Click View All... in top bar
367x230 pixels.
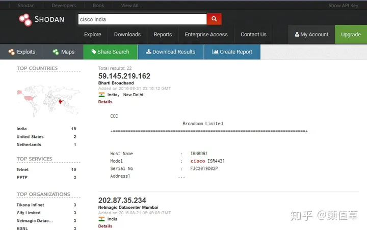pyautogui.click(x=132, y=6)
